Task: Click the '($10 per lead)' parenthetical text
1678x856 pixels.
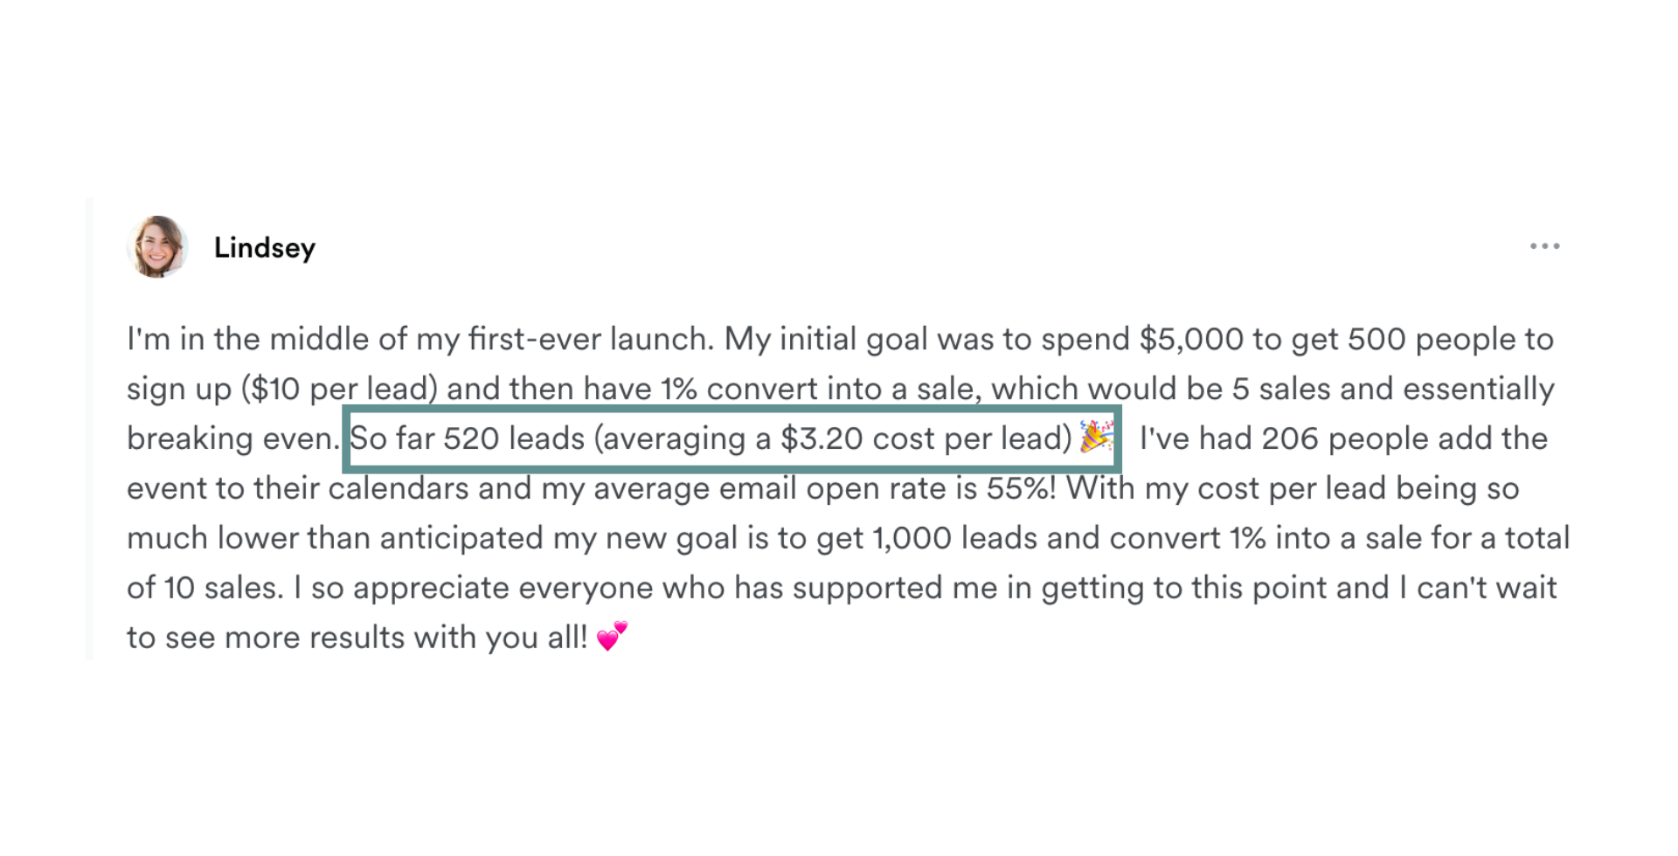Action: (339, 389)
